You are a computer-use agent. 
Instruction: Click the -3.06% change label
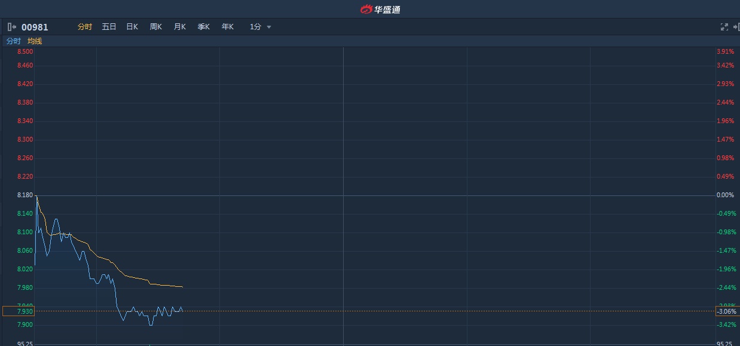click(727, 311)
